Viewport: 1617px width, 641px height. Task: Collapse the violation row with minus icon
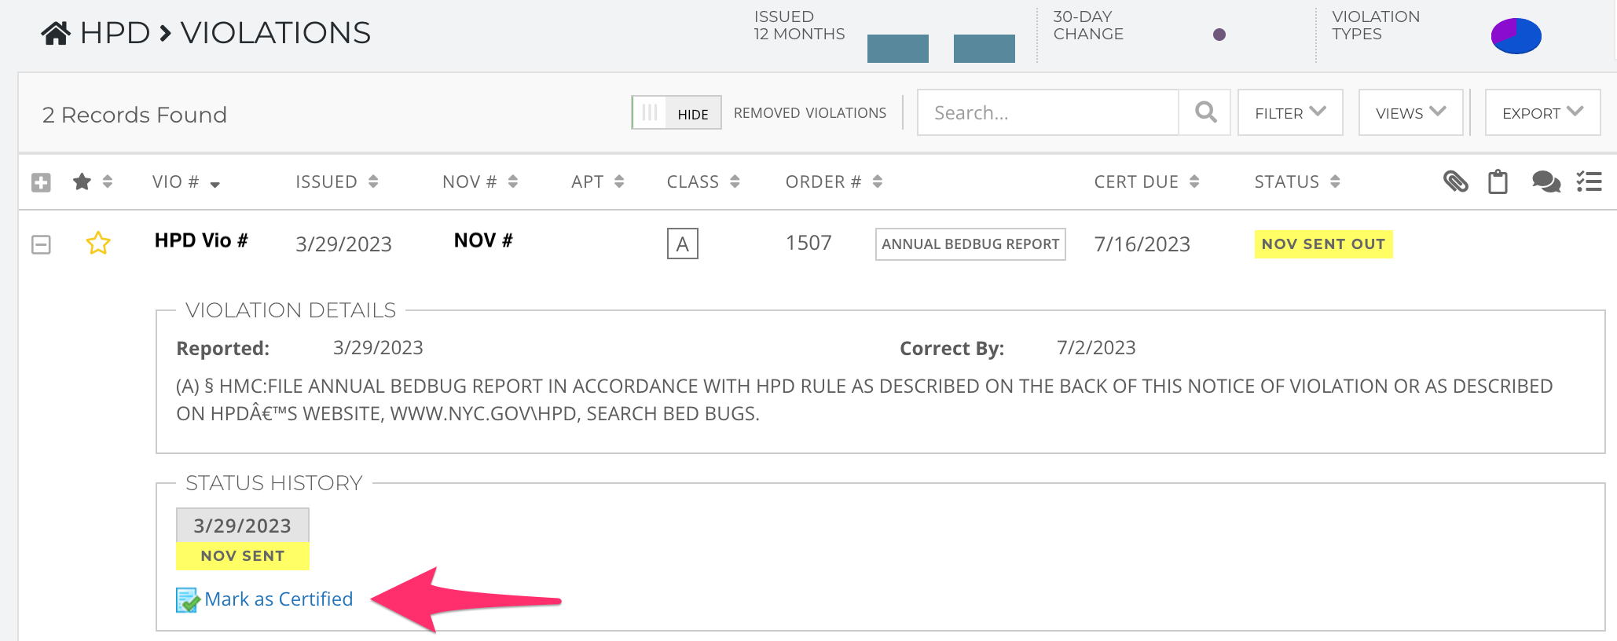pyautogui.click(x=41, y=244)
